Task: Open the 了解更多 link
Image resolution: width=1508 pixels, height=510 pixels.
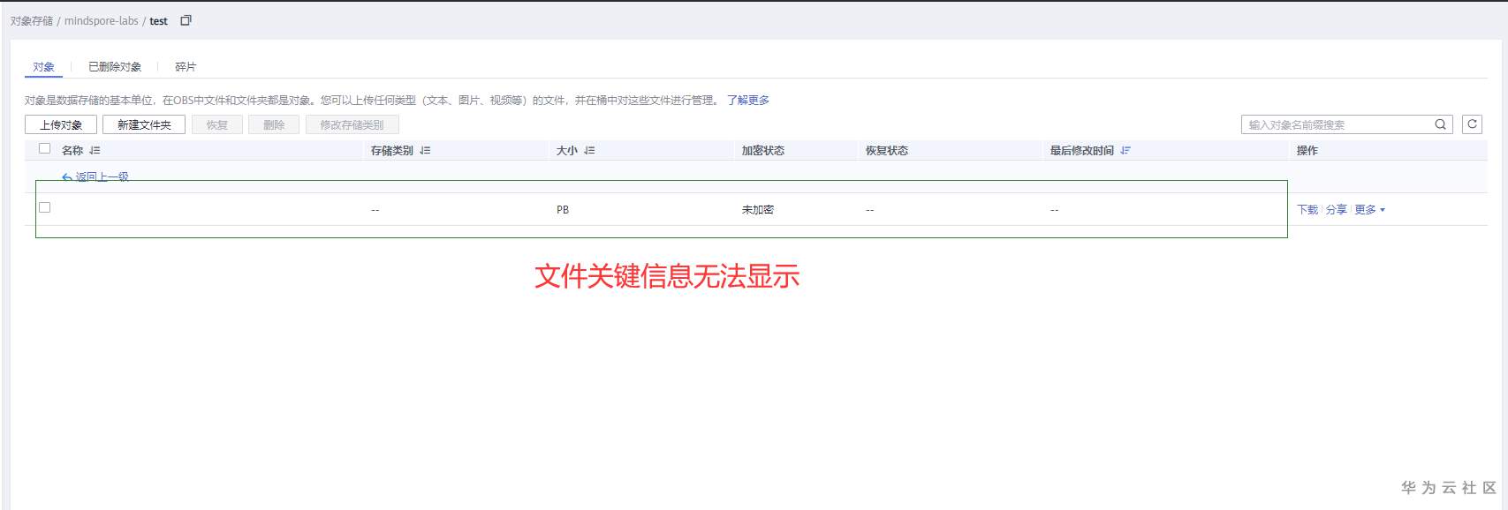Action: 748,101
